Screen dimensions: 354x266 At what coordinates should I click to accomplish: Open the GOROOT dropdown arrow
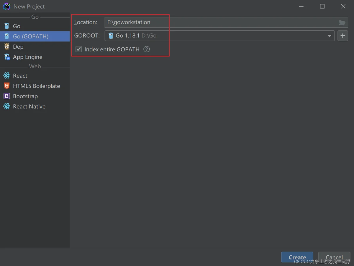pos(330,36)
